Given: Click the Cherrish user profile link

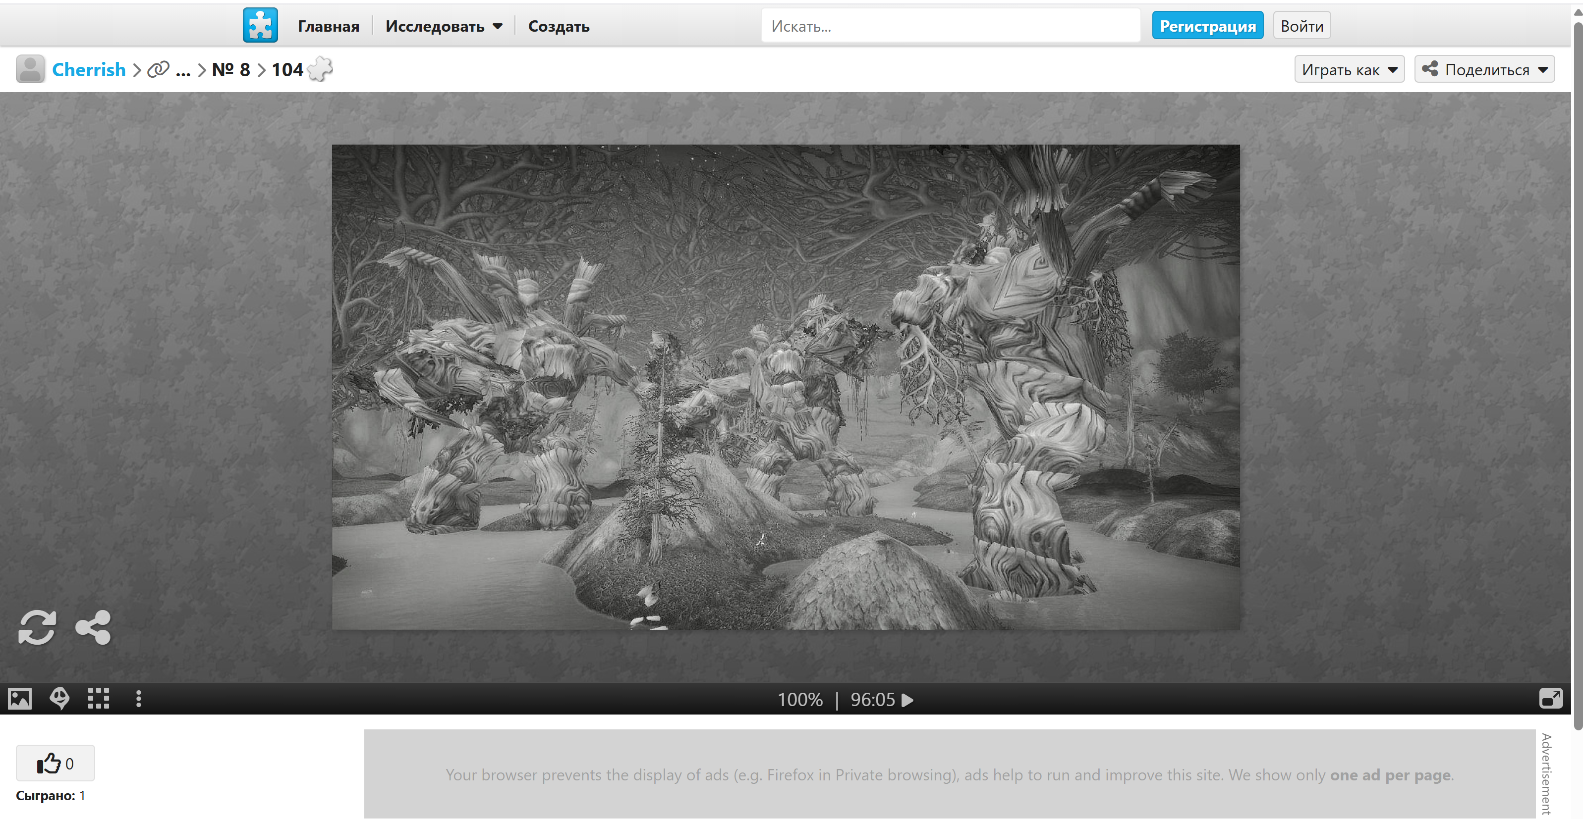Looking at the screenshot, I should click(x=89, y=69).
